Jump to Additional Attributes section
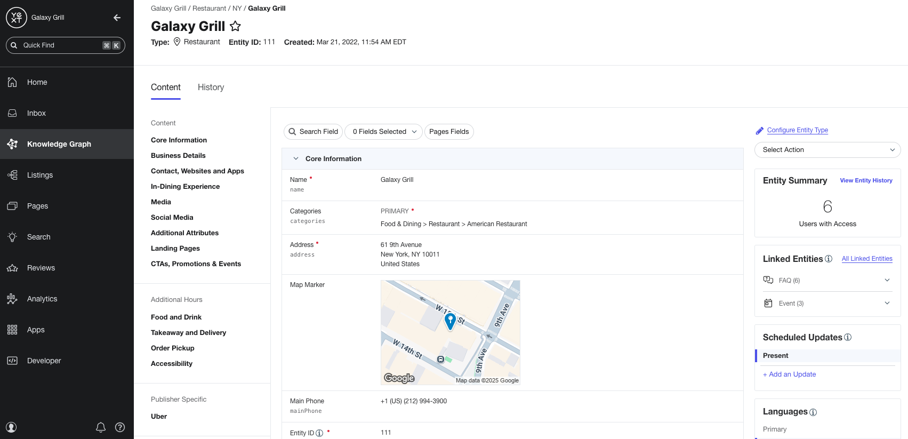Image resolution: width=908 pixels, height=439 pixels. coord(184,233)
